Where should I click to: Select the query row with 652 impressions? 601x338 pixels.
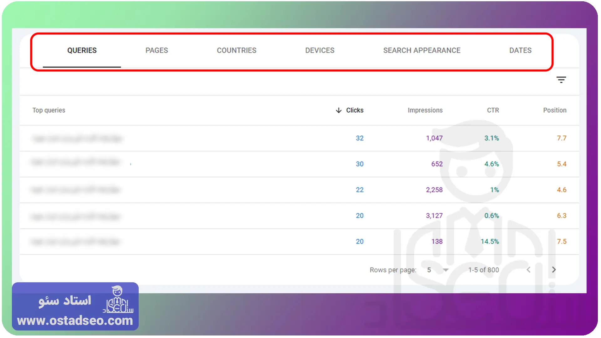299,164
